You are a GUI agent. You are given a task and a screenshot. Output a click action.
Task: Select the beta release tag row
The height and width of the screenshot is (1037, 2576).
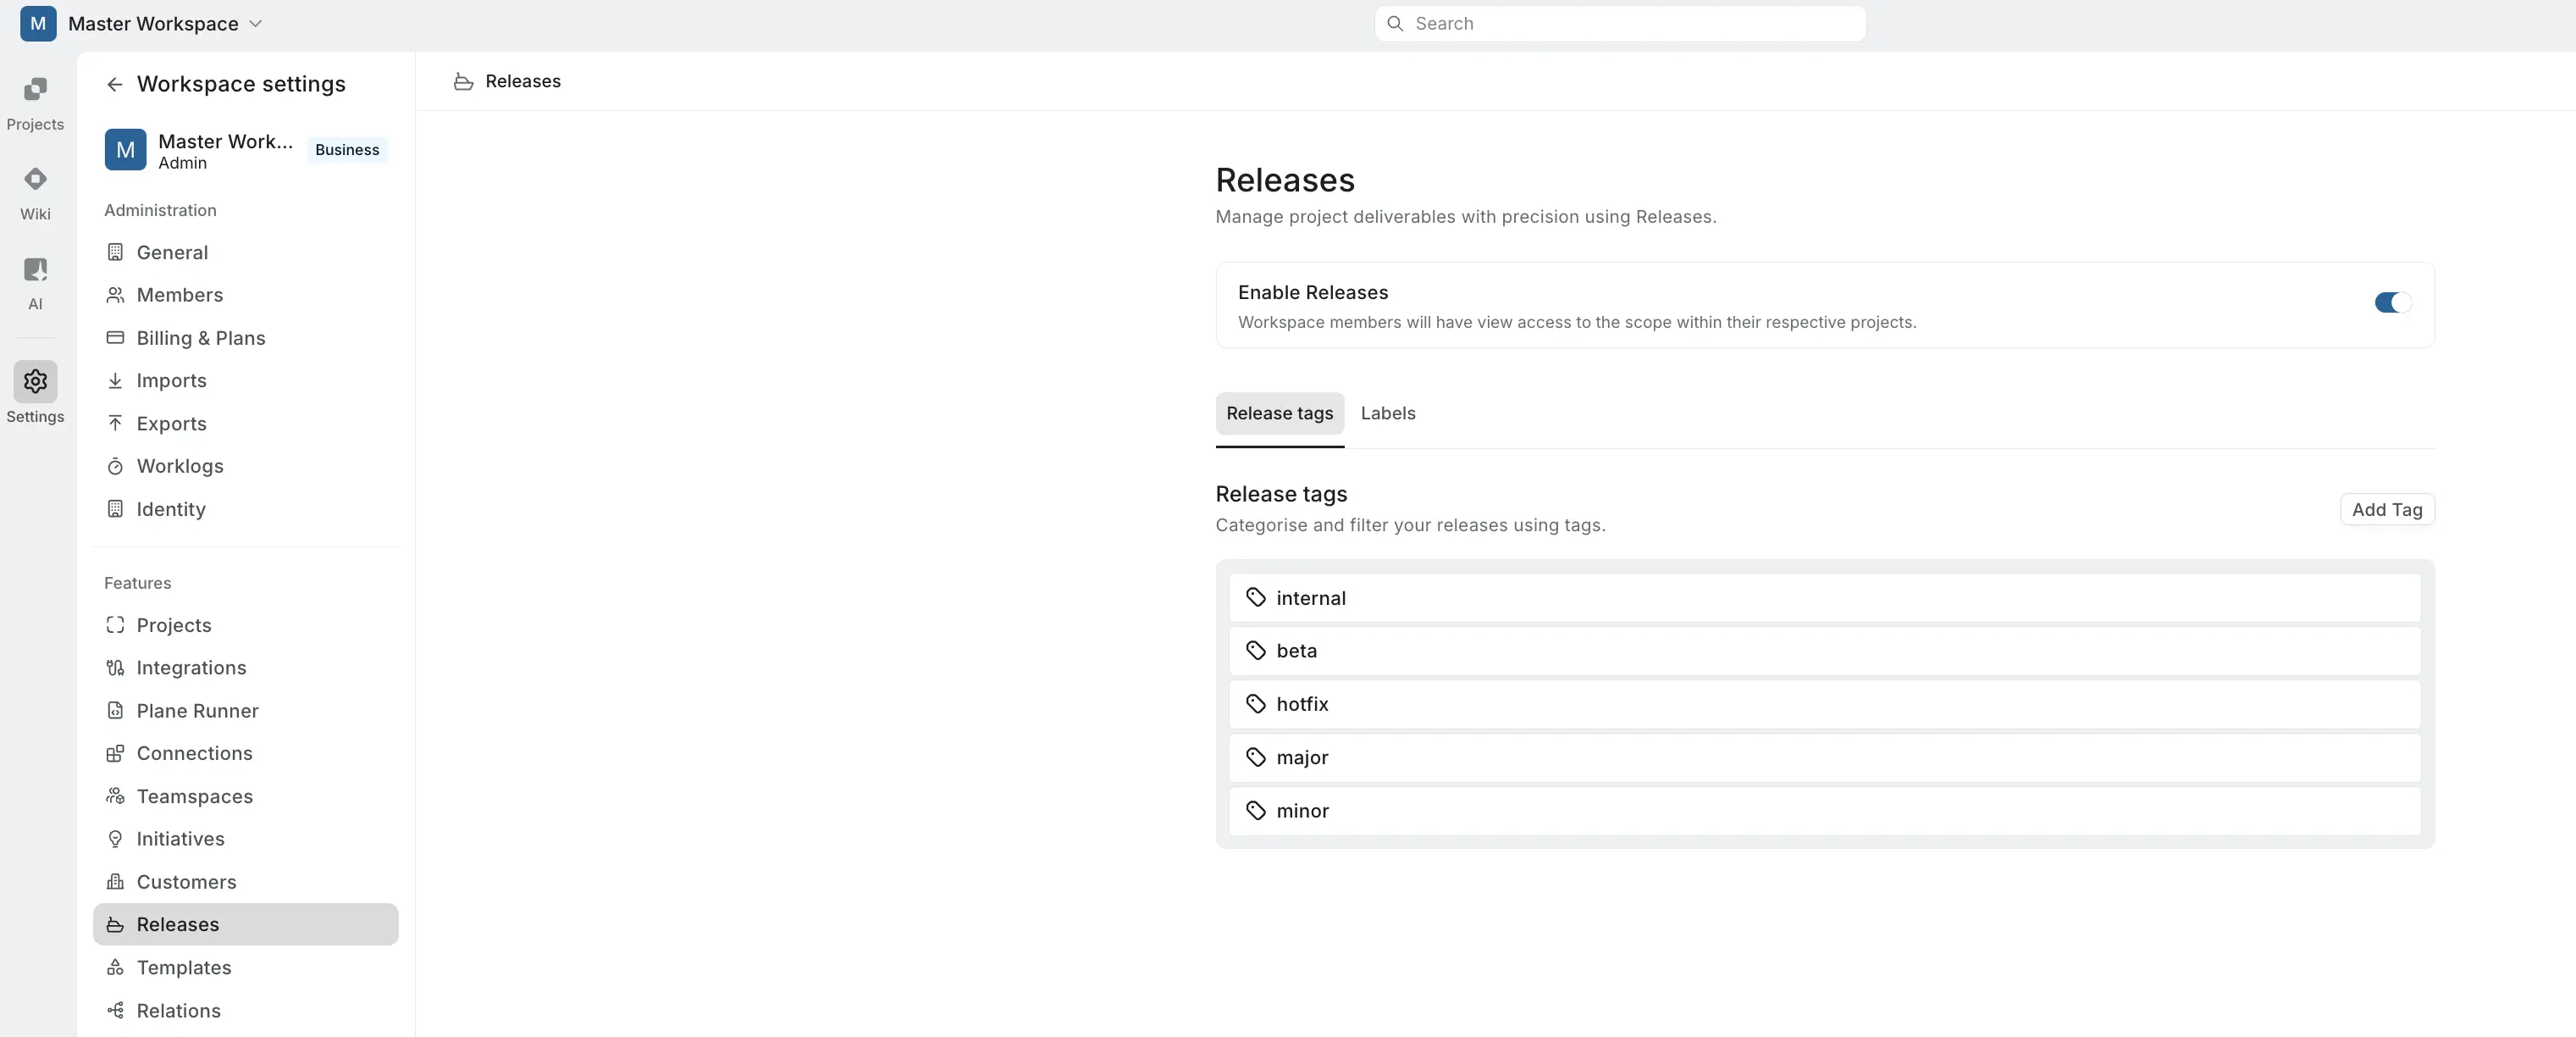(1822, 651)
